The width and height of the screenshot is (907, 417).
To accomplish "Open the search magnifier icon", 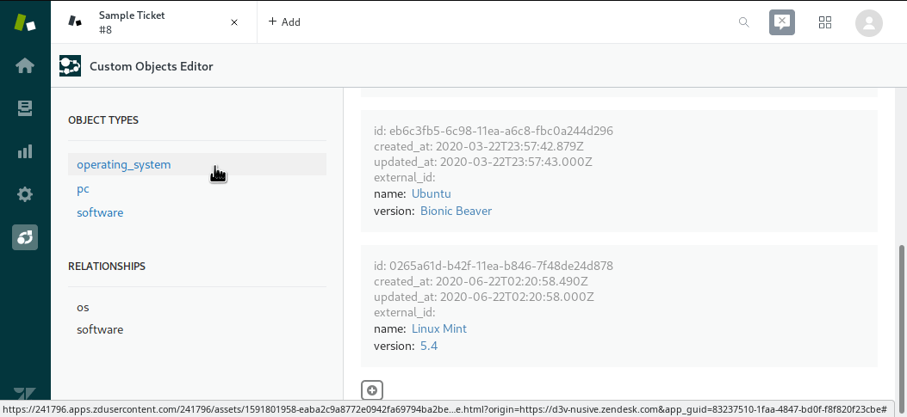I will [744, 22].
